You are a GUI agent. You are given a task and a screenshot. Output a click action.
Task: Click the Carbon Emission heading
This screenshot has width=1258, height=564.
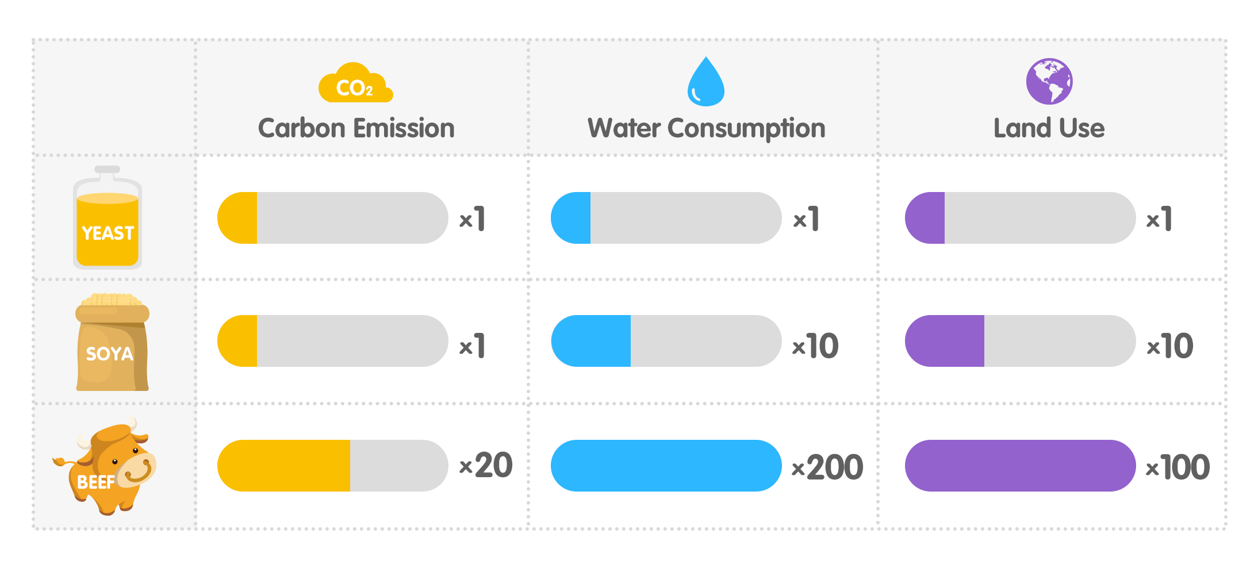tap(356, 128)
